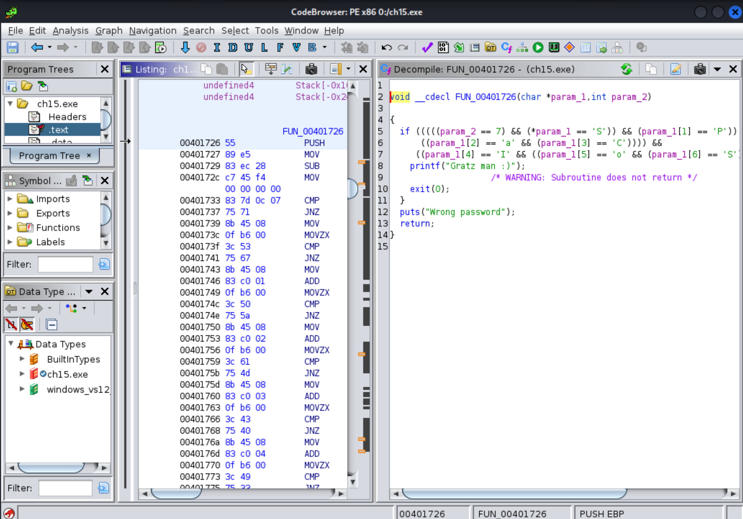Click the green play run-script icon
The width and height of the screenshot is (743, 519).
[x=538, y=48]
